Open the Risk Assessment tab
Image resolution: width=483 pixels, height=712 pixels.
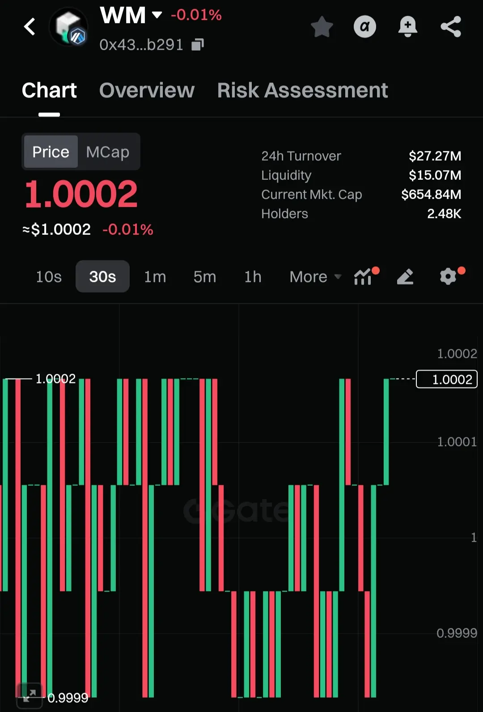(x=302, y=90)
